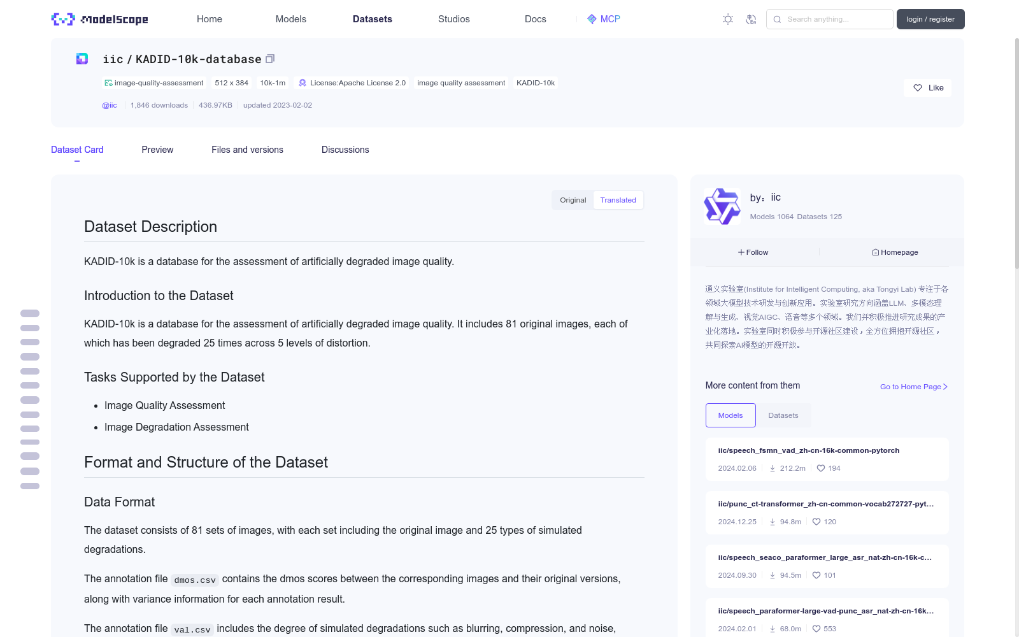Toggle dark mode with the sun icon
Image resolution: width=1019 pixels, height=637 pixels.
pos(727,19)
